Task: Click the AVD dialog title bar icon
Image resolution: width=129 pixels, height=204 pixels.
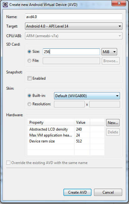Action: tap(5, 5)
